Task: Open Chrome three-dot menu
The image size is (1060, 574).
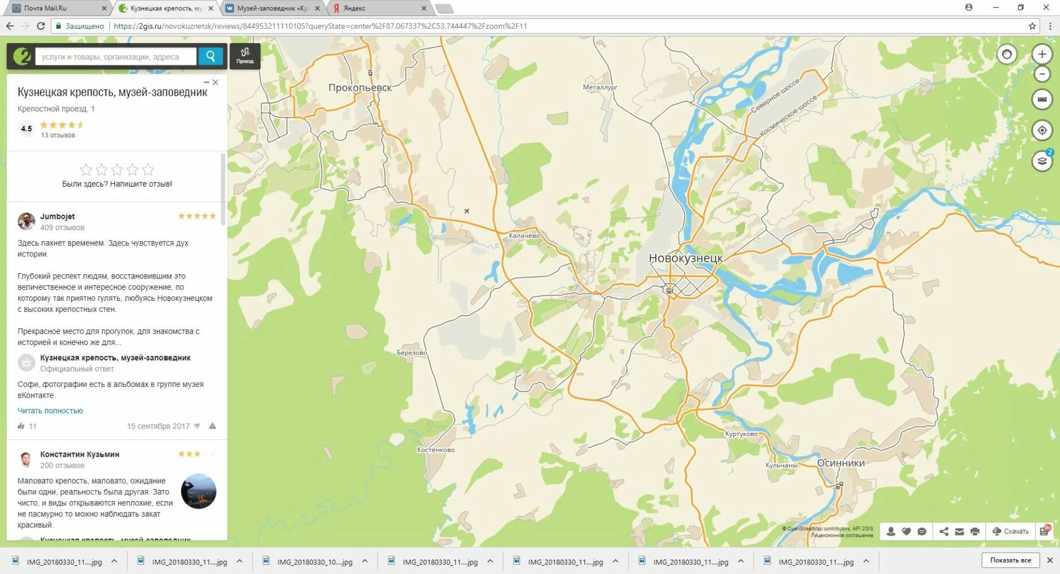Action: pos(1050,26)
